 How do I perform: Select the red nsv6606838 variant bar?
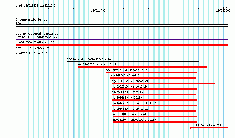[121, 45]
